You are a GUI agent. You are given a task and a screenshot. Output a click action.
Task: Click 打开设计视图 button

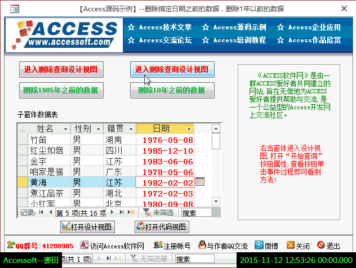tap(88, 227)
